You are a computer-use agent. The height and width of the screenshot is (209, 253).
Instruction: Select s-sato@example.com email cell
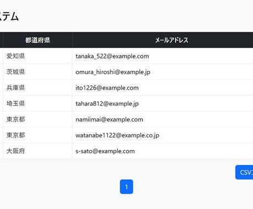coord(163,151)
